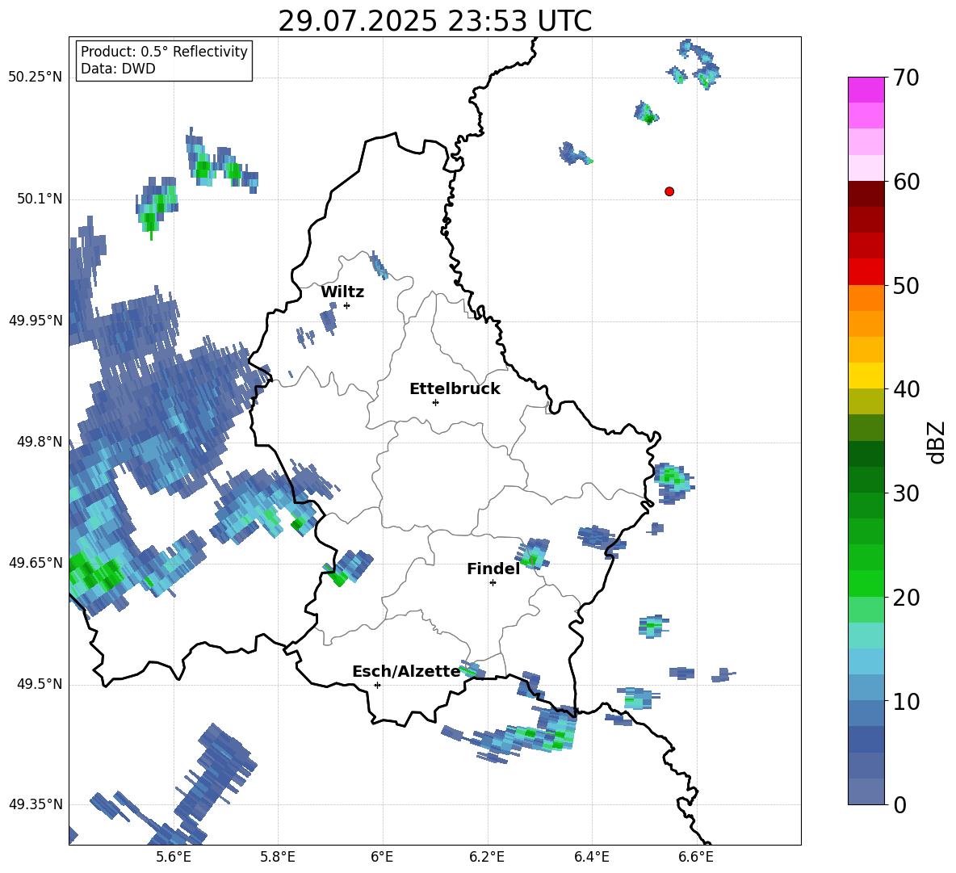The width and height of the screenshot is (956, 873).
Task: Click the Findel station cross marker
Action: pyautogui.click(x=493, y=583)
